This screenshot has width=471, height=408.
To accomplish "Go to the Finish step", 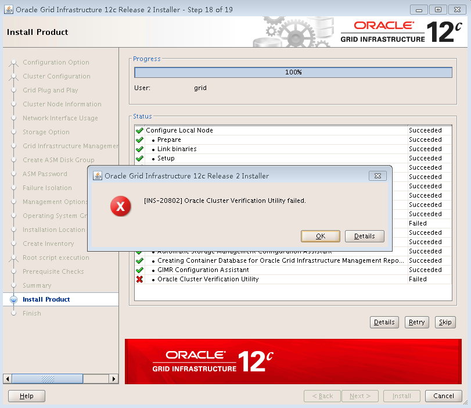I will (x=32, y=313).
